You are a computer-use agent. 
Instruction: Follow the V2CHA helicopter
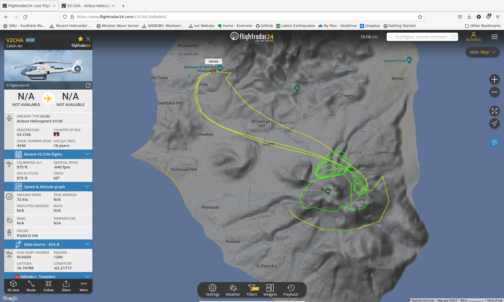[x=49, y=286]
